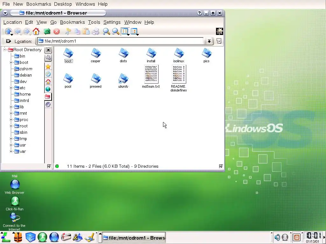Image resolution: width=326 pixels, height=244 pixels.
Task: Click the file:/mnt/cdrom1 taskbar button
Action: point(134,238)
